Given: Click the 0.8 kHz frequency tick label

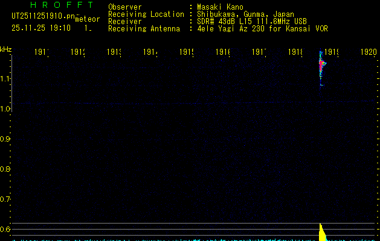Looking at the screenshot, I should [5, 169].
